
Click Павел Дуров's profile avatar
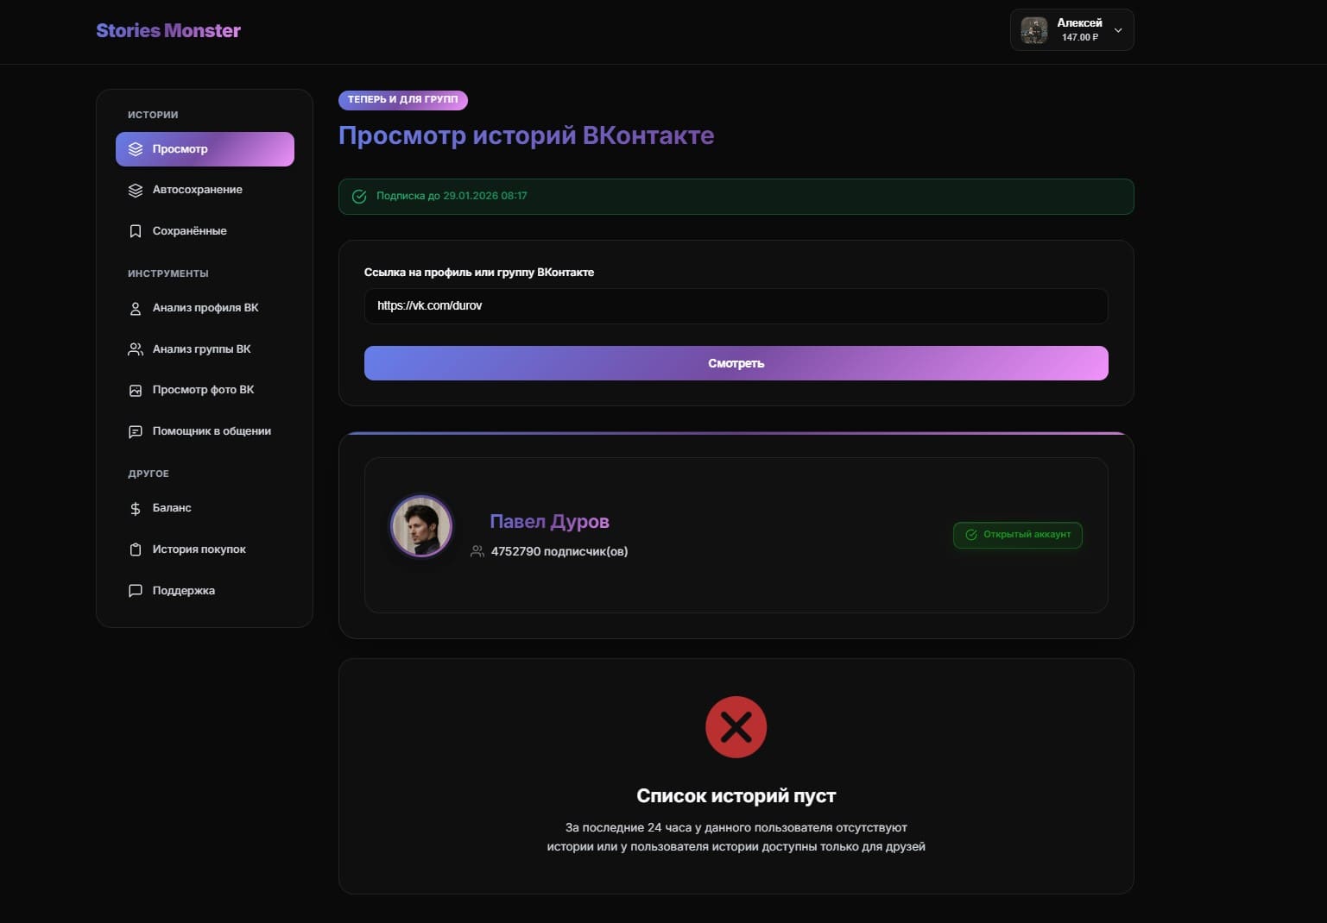[421, 526]
